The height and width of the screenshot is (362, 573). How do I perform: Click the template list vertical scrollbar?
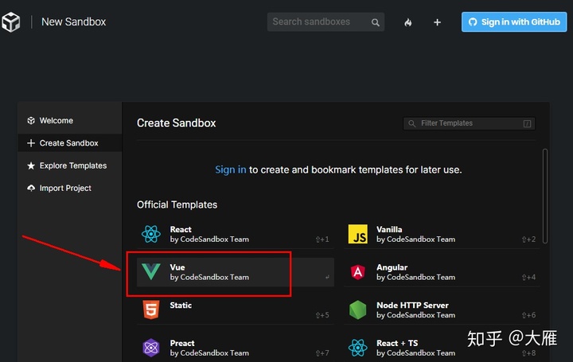coord(545,196)
